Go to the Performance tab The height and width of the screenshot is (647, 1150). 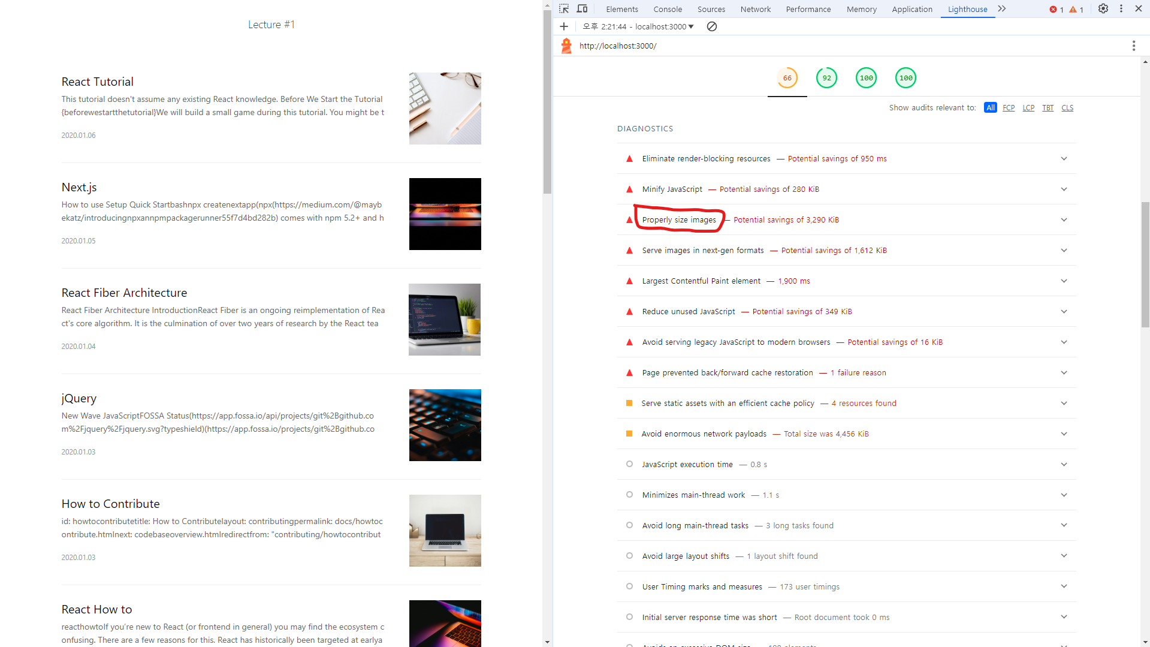[808, 9]
